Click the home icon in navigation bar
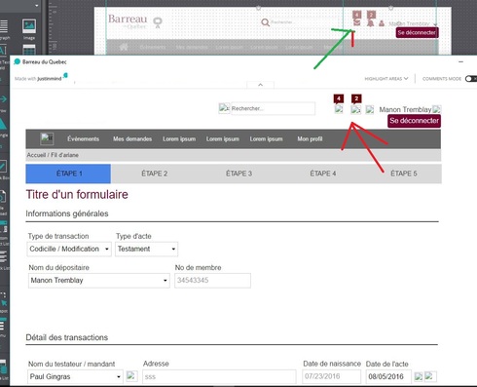 tap(47, 138)
